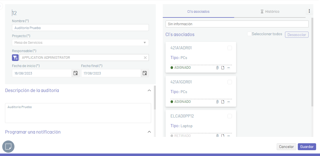Open the sticky note floating icon
320x156 pixels.
point(8,146)
